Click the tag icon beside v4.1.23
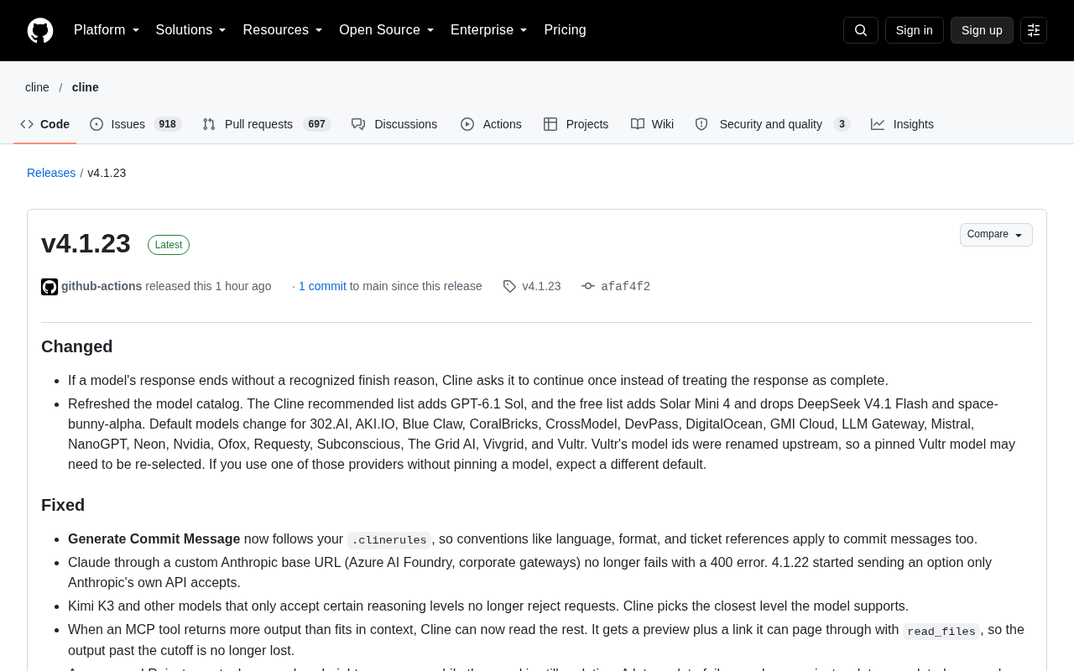 point(509,286)
